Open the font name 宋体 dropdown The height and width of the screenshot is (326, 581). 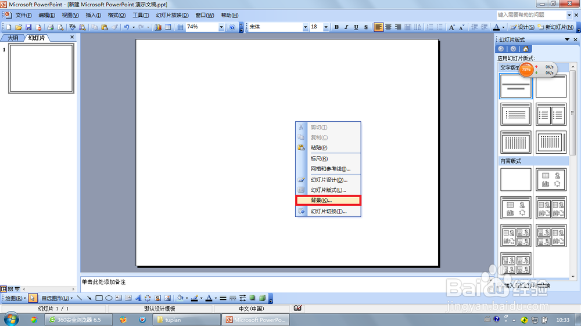pyautogui.click(x=306, y=27)
